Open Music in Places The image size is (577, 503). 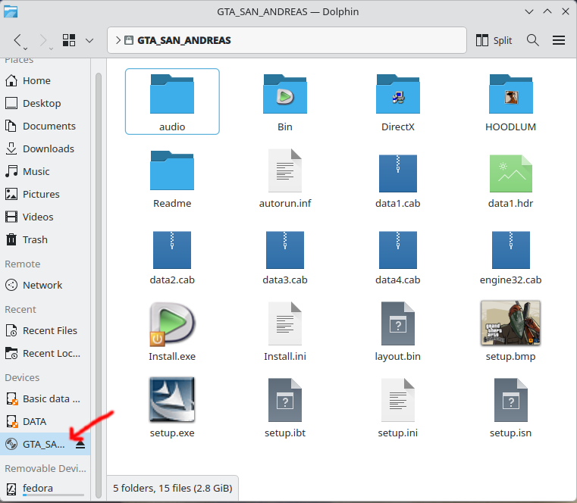[45, 171]
